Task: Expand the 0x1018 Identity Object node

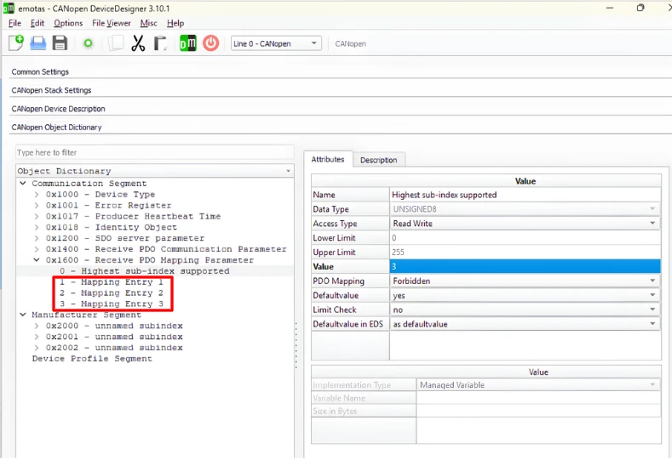Action: tap(37, 227)
